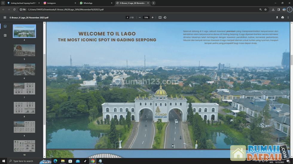The height and width of the screenshot is (164, 293).
Task: Expand the tab search dropdown arrow
Action: 3,3
